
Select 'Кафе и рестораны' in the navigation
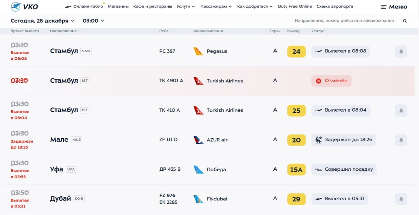[153, 7]
